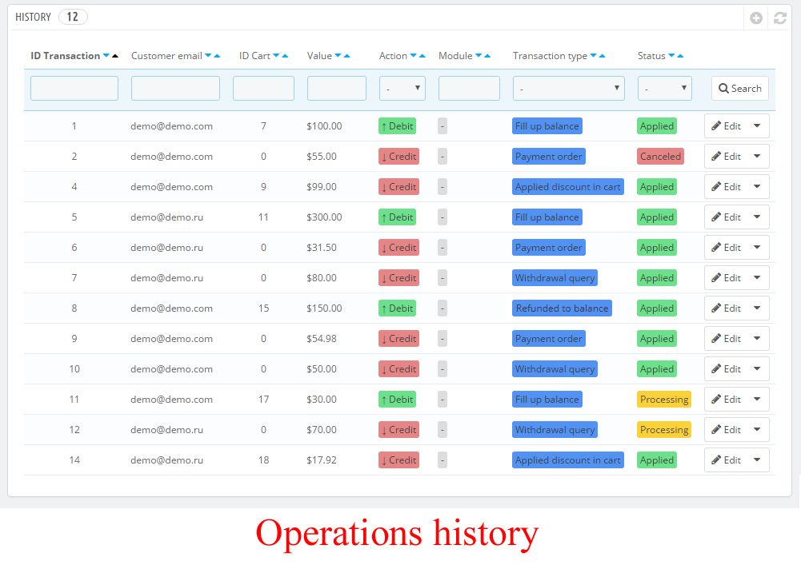Sort Value column descending arrow
This screenshot has height=565, width=801.
[338, 56]
